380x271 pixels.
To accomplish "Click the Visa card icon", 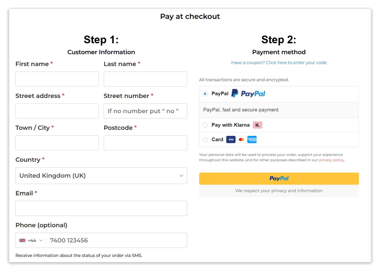I will (231, 140).
